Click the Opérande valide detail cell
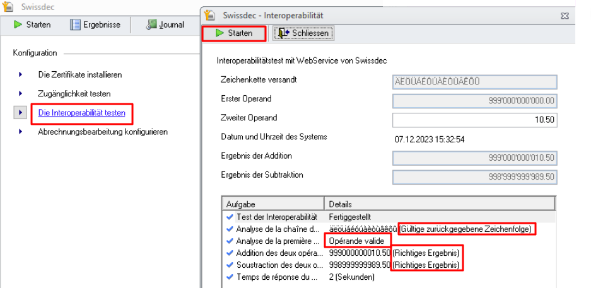 coord(356,241)
